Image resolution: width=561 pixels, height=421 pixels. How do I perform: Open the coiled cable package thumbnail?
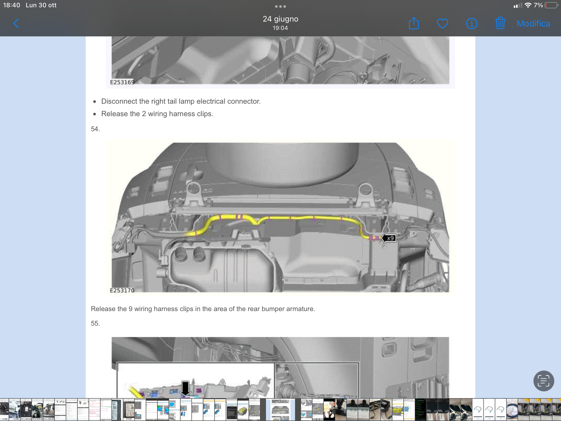512,410
